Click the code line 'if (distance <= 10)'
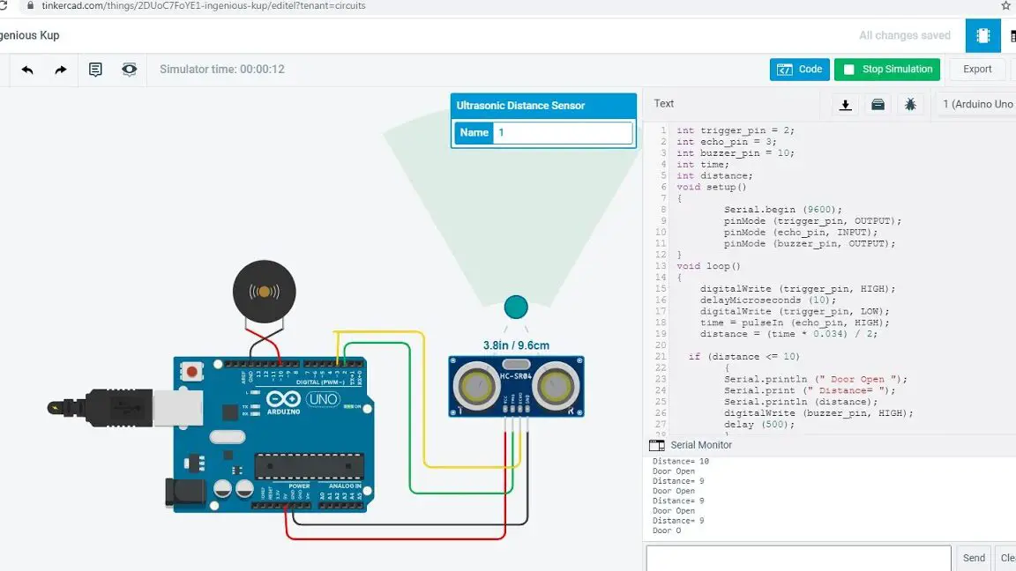This screenshot has height=571, width=1016. 743,356
